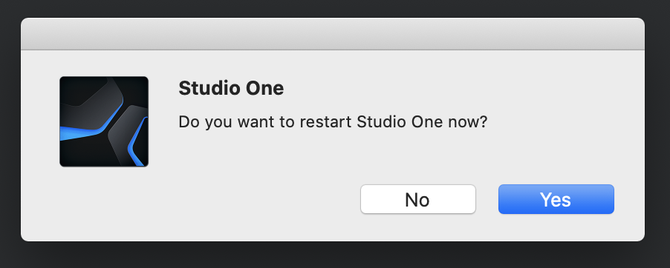Choose the white No option
Viewport: 670px width, 268px height.
coord(418,199)
